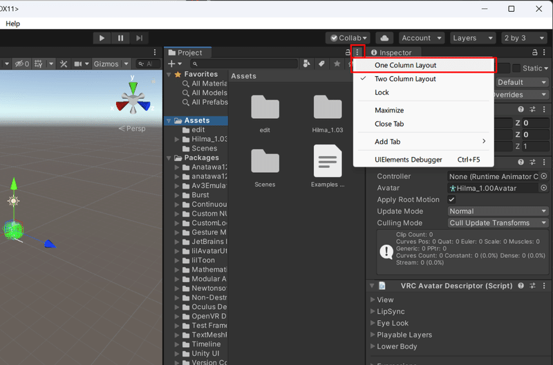Toggle the Static checkbox

point(516,68)
